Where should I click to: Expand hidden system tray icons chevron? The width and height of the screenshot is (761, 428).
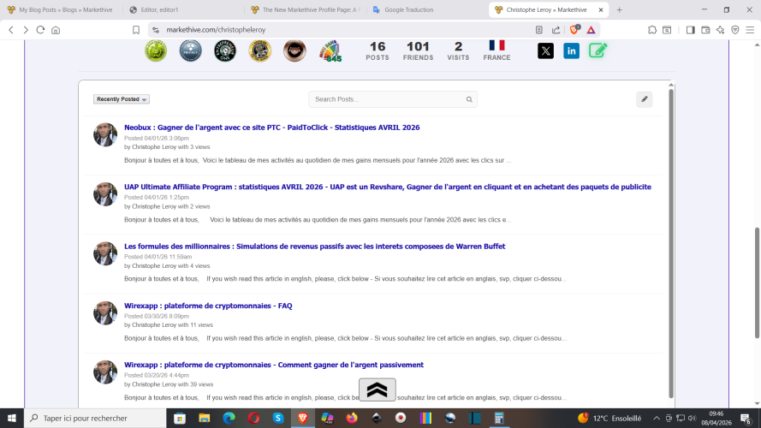pyautogui.click(x=656, y=418)
